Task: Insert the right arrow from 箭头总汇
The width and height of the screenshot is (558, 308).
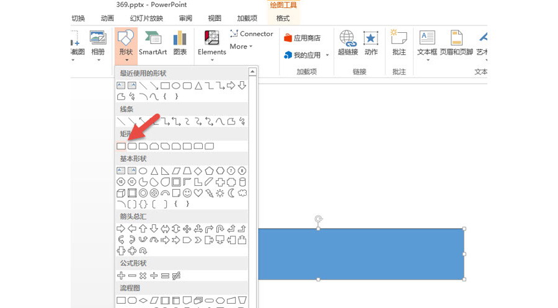Action: tap(121, 229)
